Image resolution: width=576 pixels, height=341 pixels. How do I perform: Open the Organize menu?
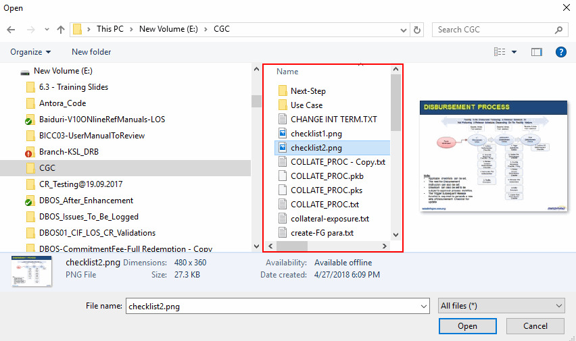(x=30, y=52)
